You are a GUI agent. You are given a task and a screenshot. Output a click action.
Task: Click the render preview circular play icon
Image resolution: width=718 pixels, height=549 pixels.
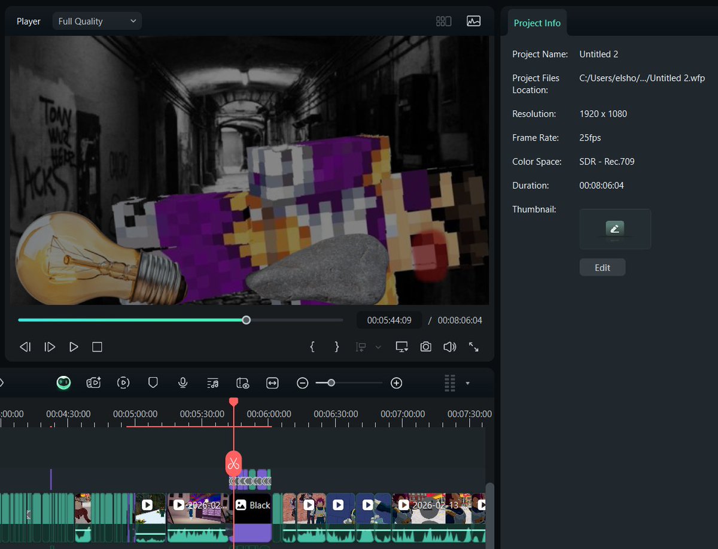(123, 383)
